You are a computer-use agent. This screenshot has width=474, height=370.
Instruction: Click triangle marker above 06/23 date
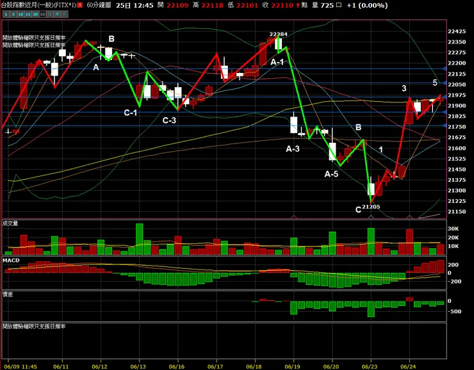372,216
